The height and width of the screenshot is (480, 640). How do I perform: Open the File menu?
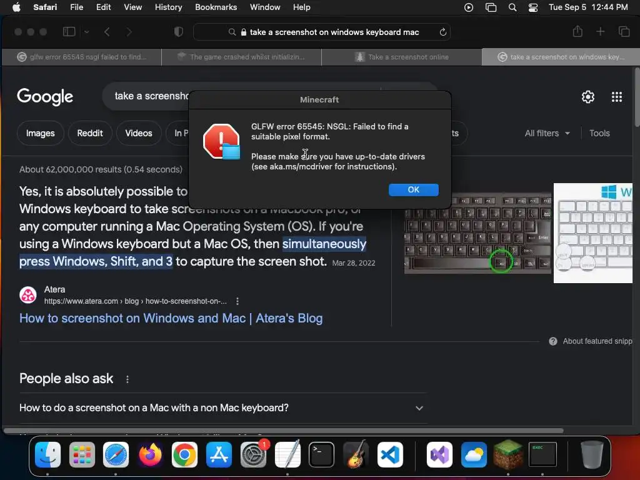[76, 7]
